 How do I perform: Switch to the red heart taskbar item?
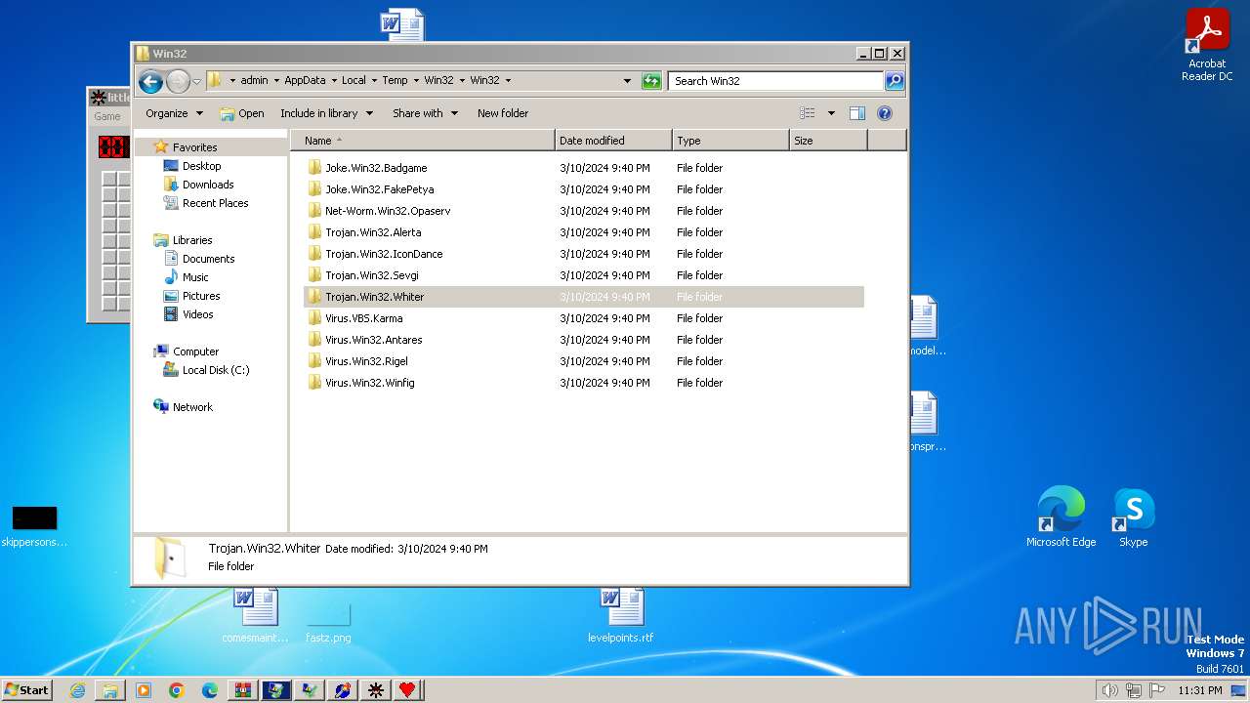pyautogui.click(x=407, y=690)
